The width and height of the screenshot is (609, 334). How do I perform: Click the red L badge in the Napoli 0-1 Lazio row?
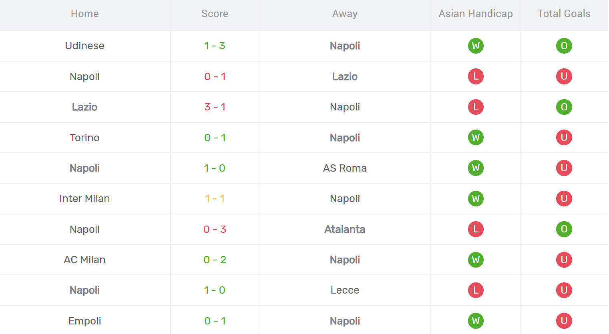tap(476, 76)
